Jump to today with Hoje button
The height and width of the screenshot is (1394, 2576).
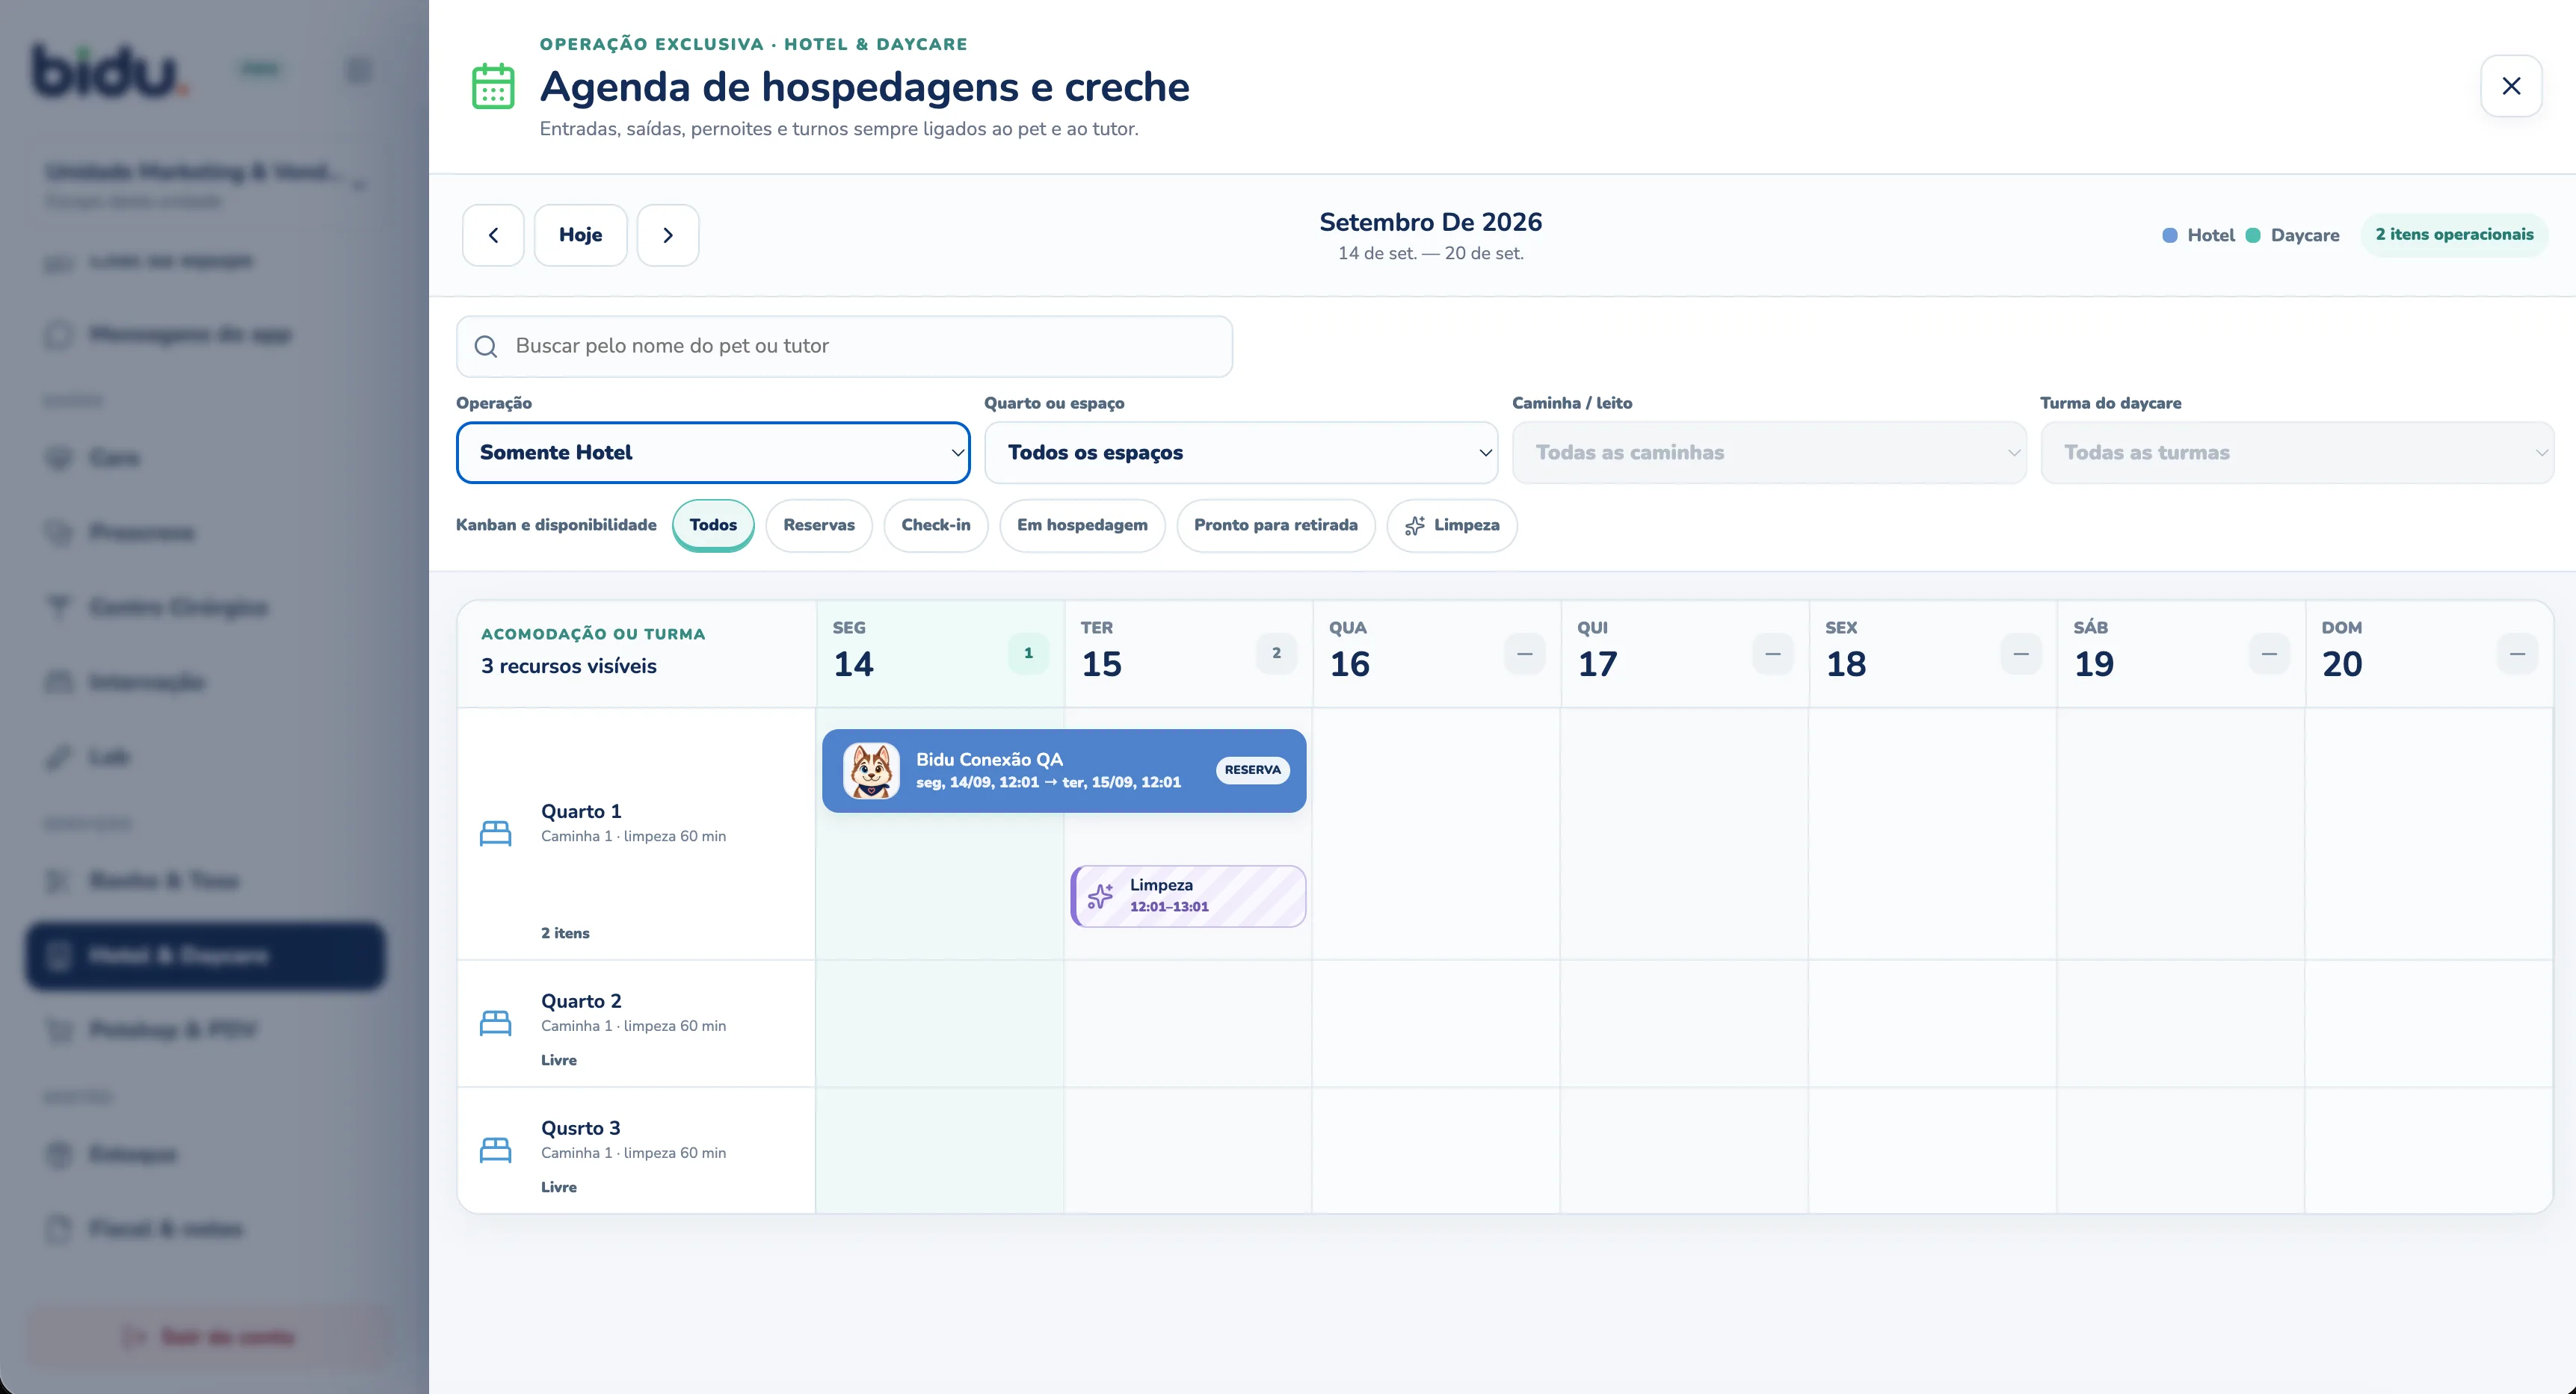[581, 235]
